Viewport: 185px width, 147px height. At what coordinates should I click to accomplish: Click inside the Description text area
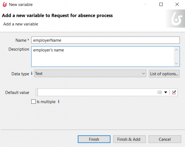(103, 57)
